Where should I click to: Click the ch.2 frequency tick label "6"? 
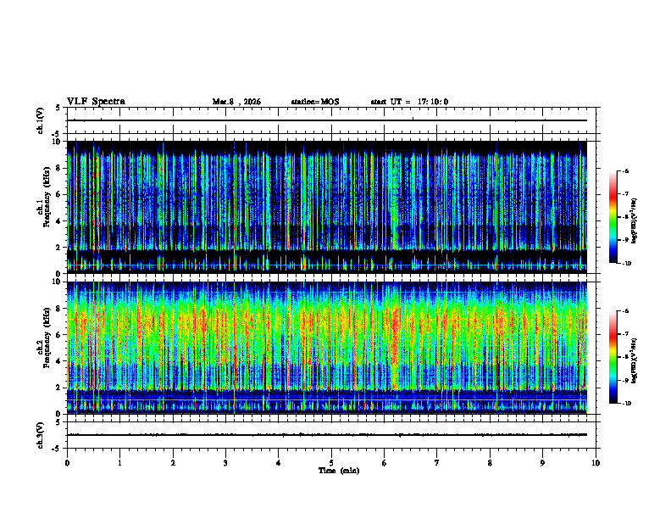[58, 335]
